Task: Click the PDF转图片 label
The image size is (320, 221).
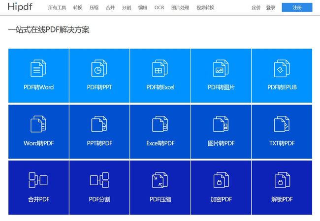Action: tap(221, 87)
